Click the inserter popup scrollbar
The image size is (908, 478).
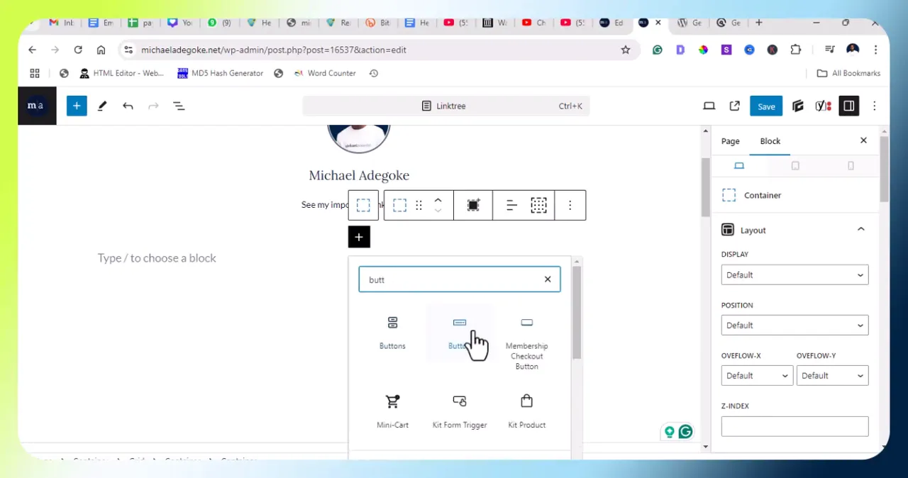[x=577, y=312]
